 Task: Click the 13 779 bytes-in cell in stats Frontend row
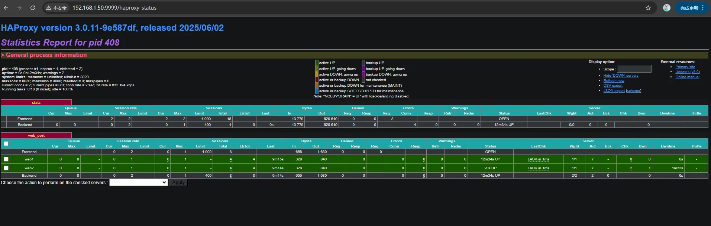click(289, 119)
